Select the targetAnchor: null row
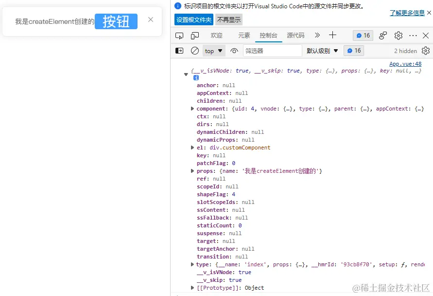 tap(225, 249)
